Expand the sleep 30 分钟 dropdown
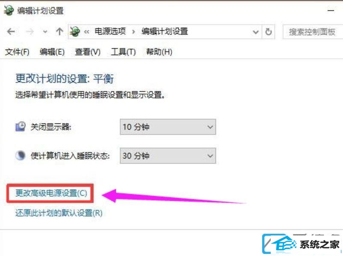Viewport: 343px width, 256px height. (x=168, y=156)
